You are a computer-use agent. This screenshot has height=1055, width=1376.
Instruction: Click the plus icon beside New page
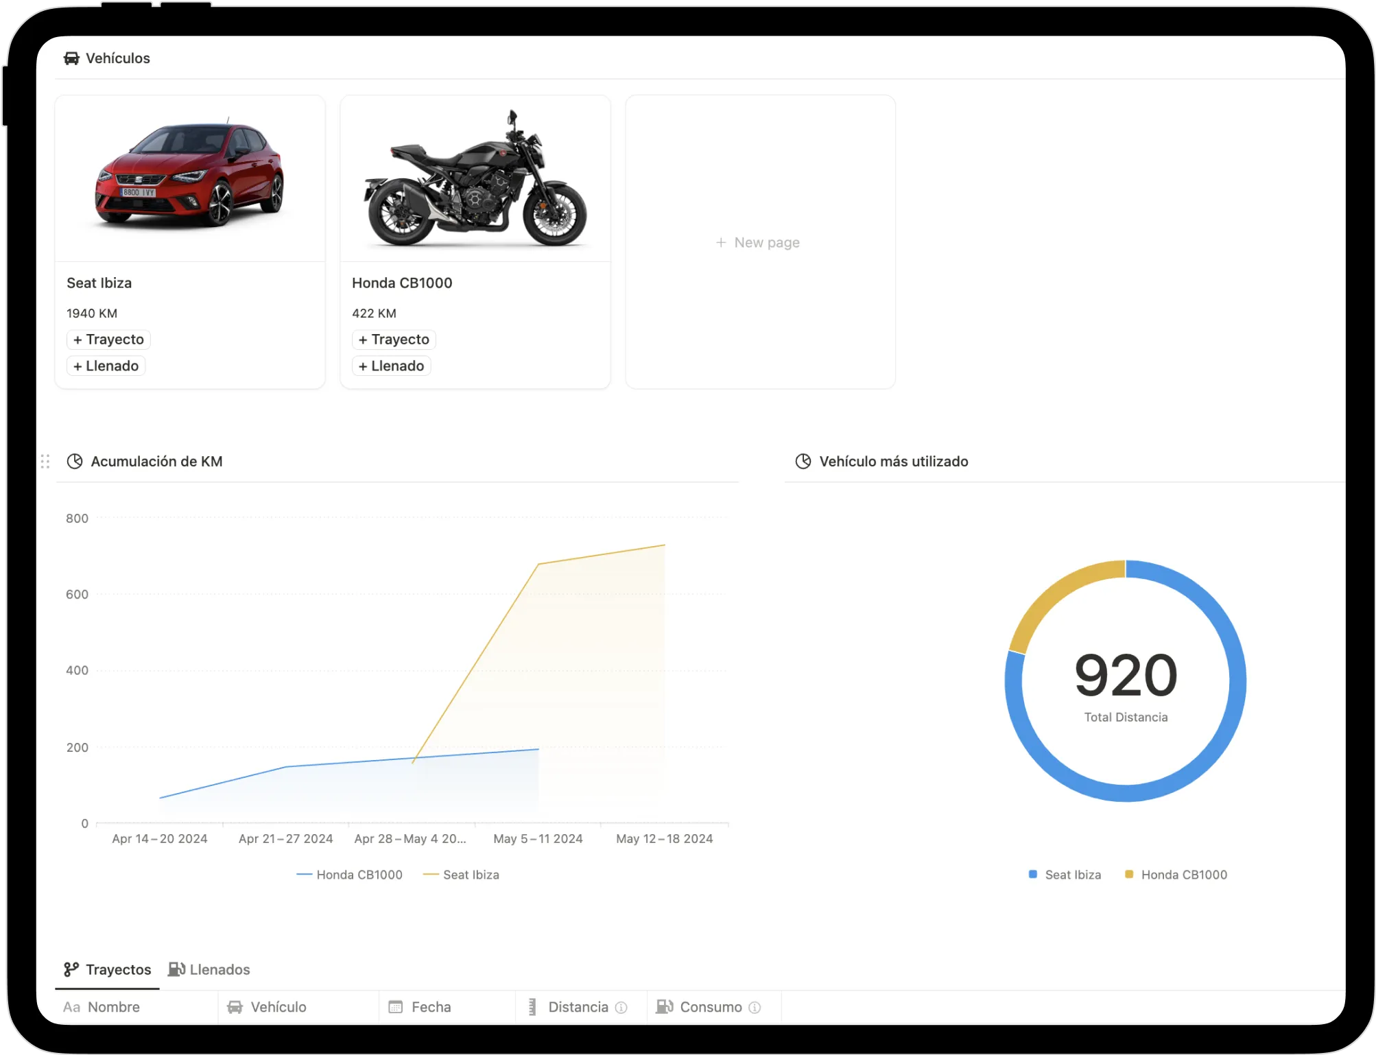pyautogui.click(x=721, y=242)
